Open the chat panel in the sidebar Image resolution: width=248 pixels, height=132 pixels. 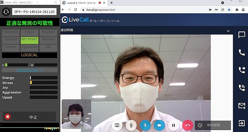242,35
